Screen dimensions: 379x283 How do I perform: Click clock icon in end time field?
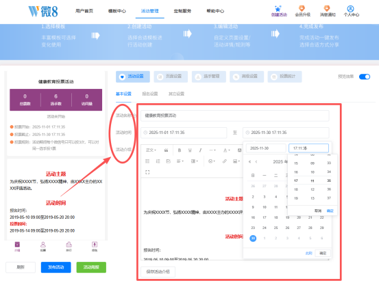coord(247,133)
